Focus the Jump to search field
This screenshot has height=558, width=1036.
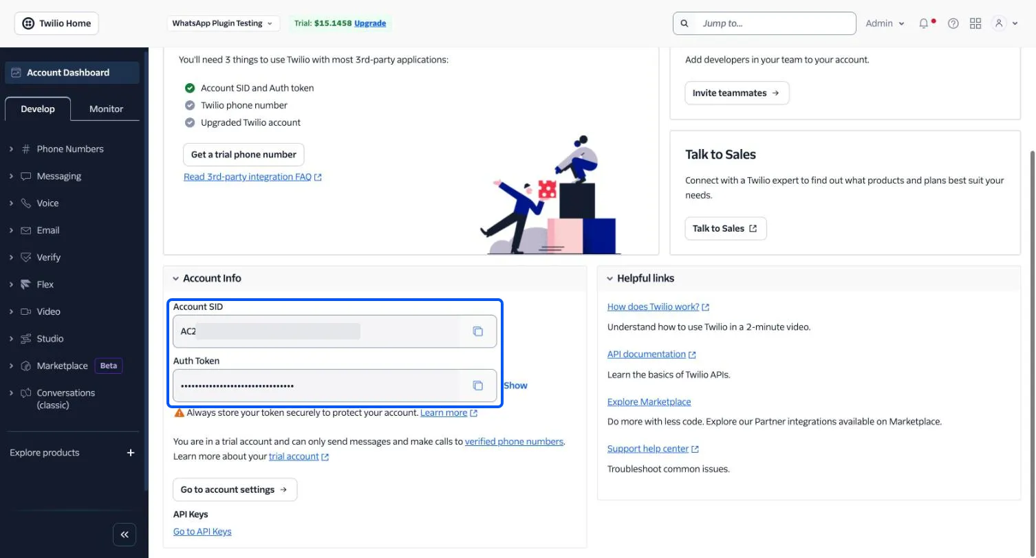coord(764,23)
